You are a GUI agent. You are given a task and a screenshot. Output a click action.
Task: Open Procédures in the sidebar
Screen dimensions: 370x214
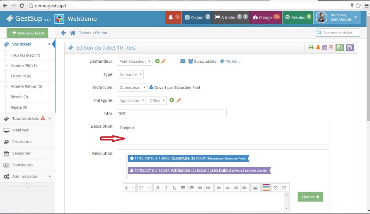27,142
